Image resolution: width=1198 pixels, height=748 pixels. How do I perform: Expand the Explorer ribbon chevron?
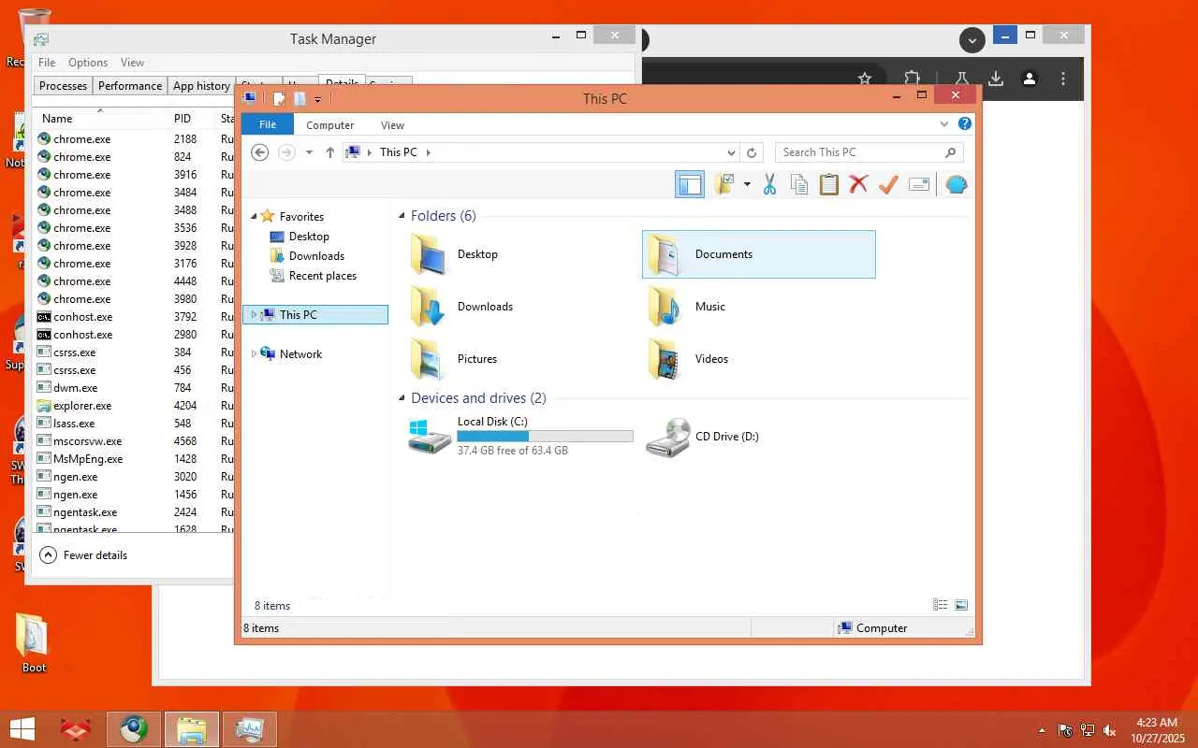(x=944, y=123)
